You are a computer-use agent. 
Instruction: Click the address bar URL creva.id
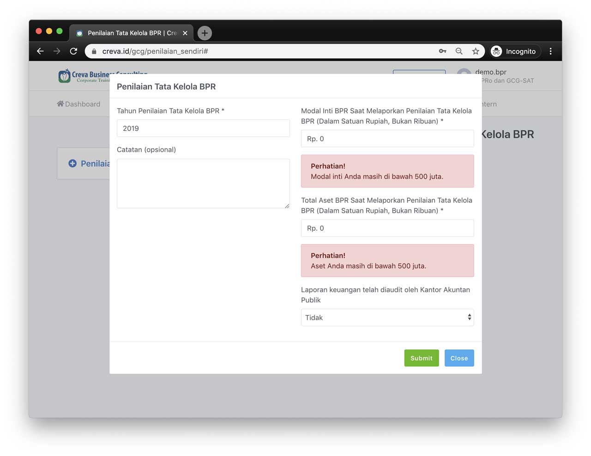click(155, 51)
